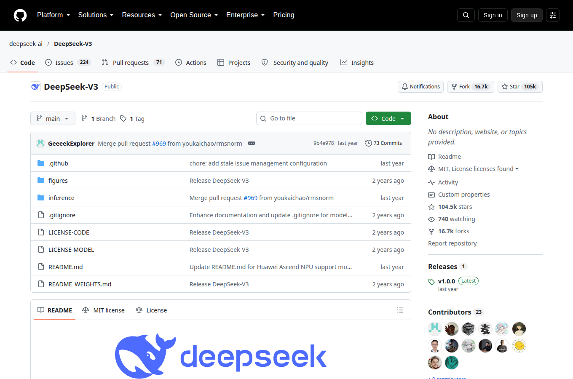Open the first contributor avatar thumbnail
Viewport: 573px width, 379px height.
[435, 328]
